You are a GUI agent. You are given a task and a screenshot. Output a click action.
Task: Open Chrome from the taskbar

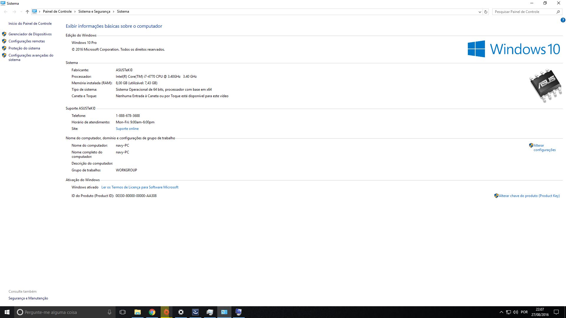[152, 312]
